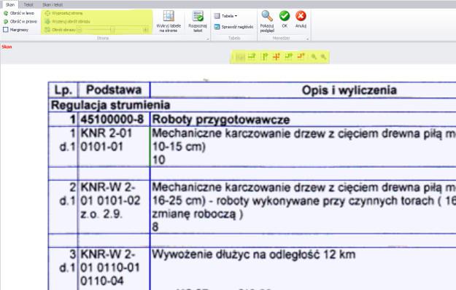456x290 pixels.
Task: Click Sprawdź nagłówki option
Action: coord(233,27)
